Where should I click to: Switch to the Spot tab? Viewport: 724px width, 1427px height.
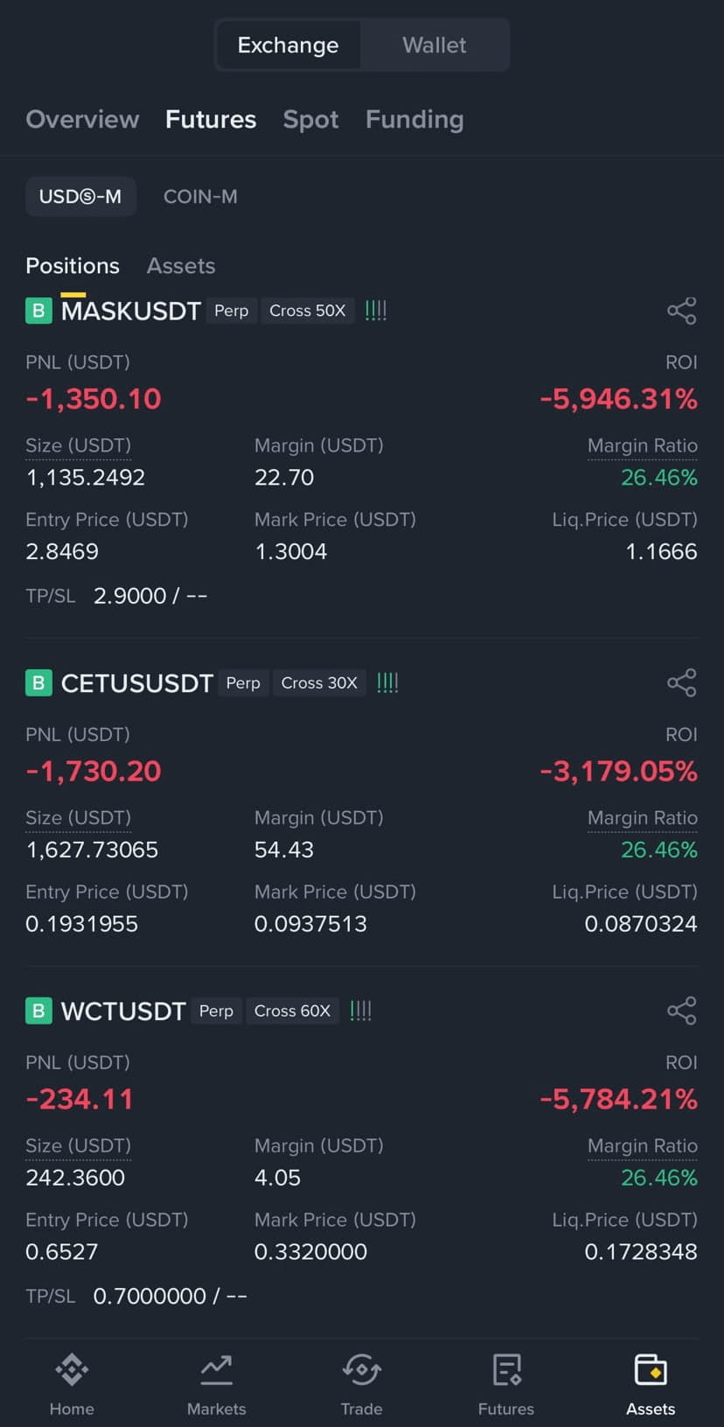tap(310, 119)
